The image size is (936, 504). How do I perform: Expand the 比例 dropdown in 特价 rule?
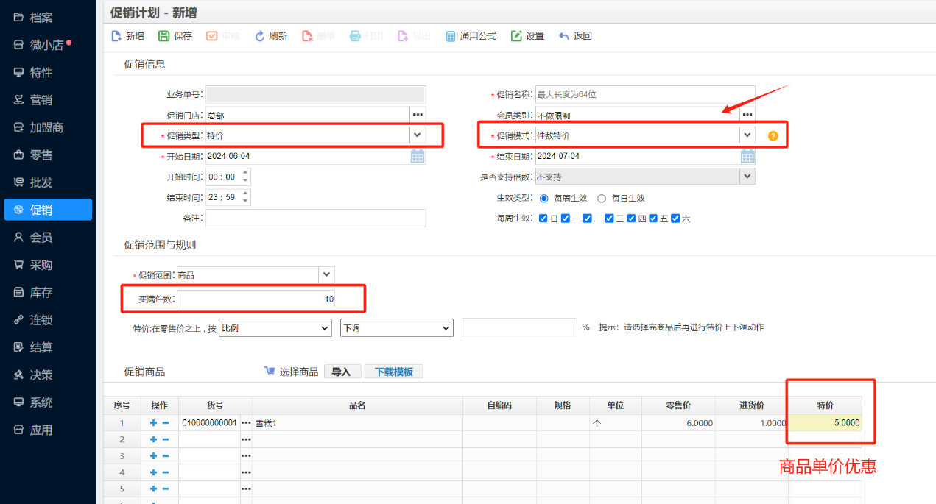click(x=326, y=327)
